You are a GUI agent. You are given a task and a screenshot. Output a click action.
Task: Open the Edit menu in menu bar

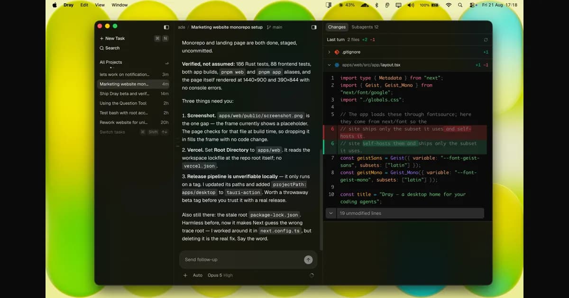point(84,5)
